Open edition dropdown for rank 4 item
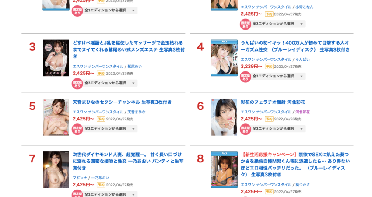 (x=278, y=76)
